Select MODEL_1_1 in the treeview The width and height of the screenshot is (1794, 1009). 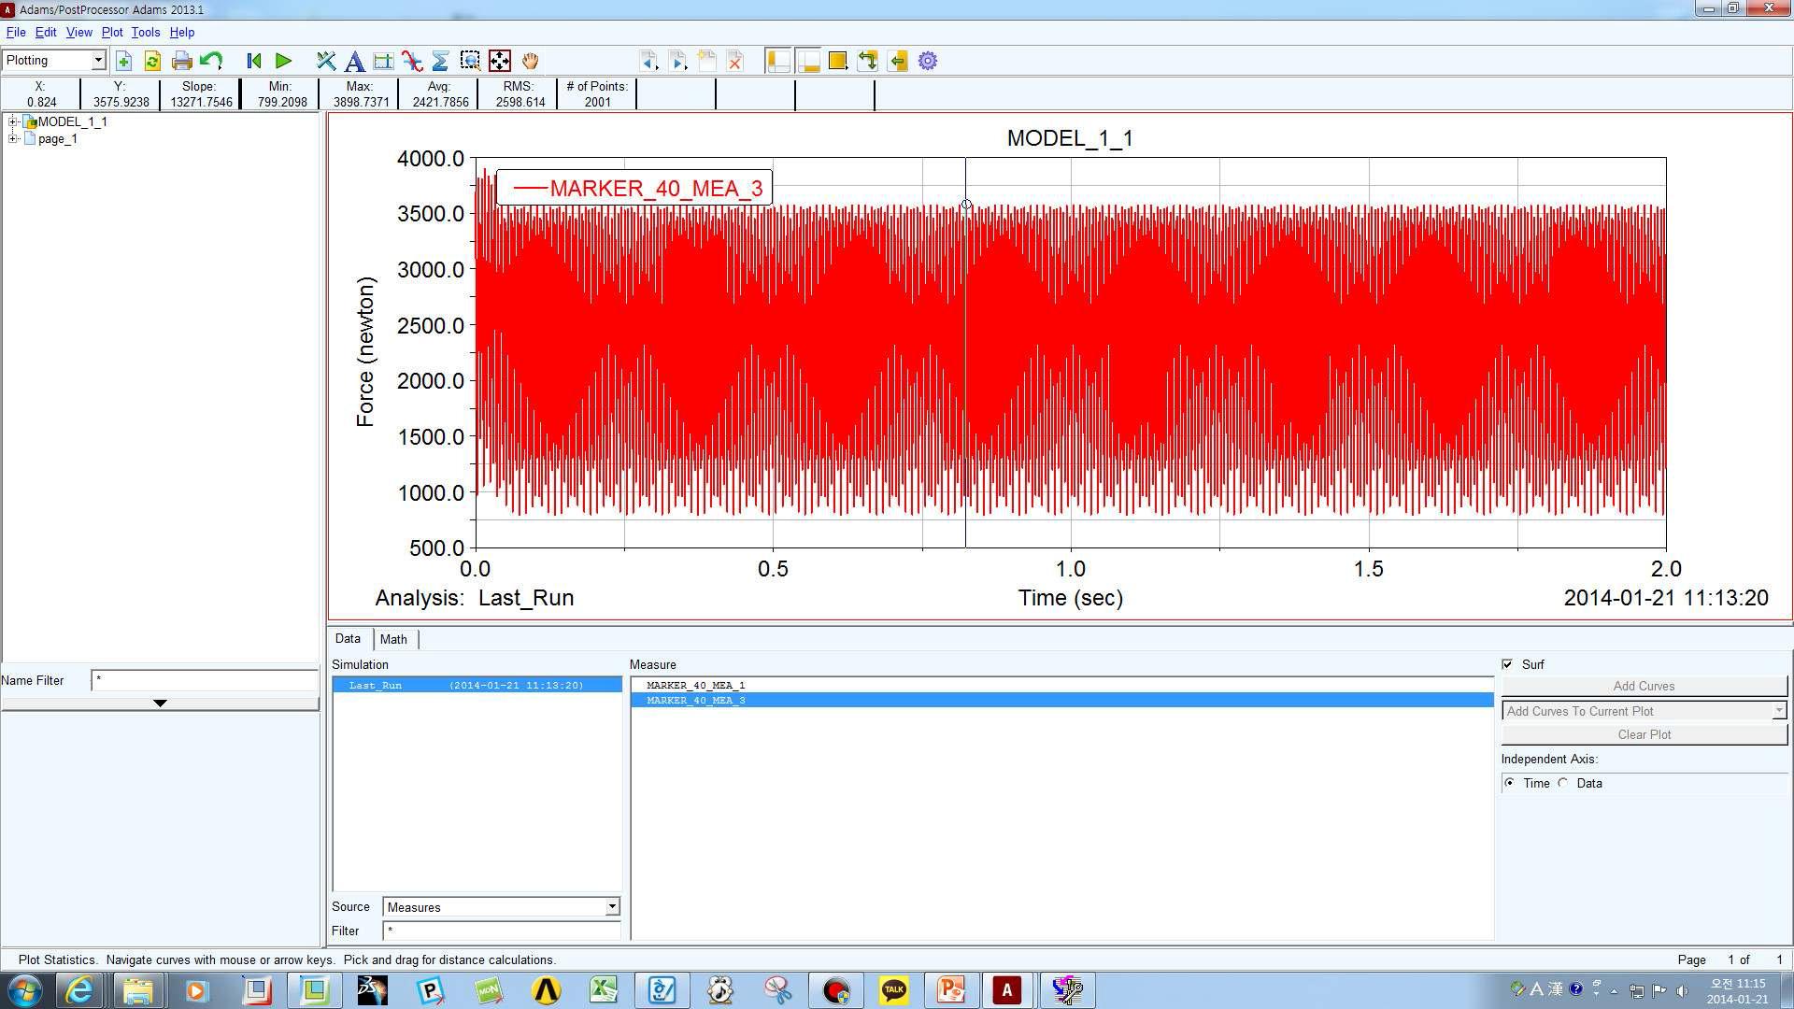click(x=73, y=121)
